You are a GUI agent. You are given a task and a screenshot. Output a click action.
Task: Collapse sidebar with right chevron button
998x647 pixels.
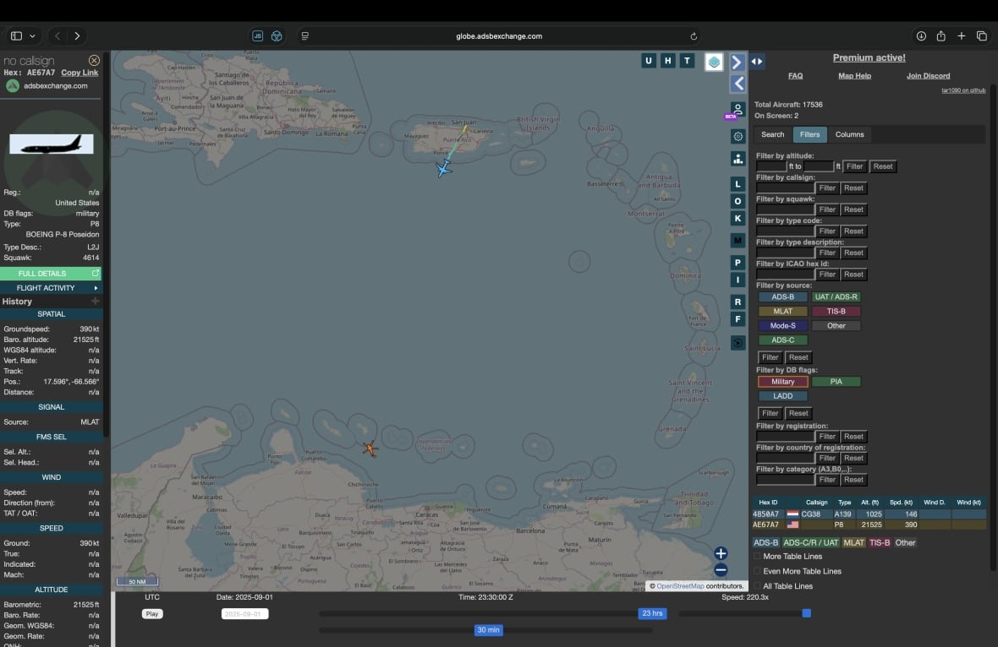click(x=738, y=63)
